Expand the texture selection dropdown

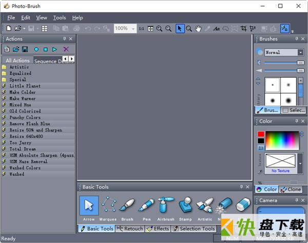(300, 164)
